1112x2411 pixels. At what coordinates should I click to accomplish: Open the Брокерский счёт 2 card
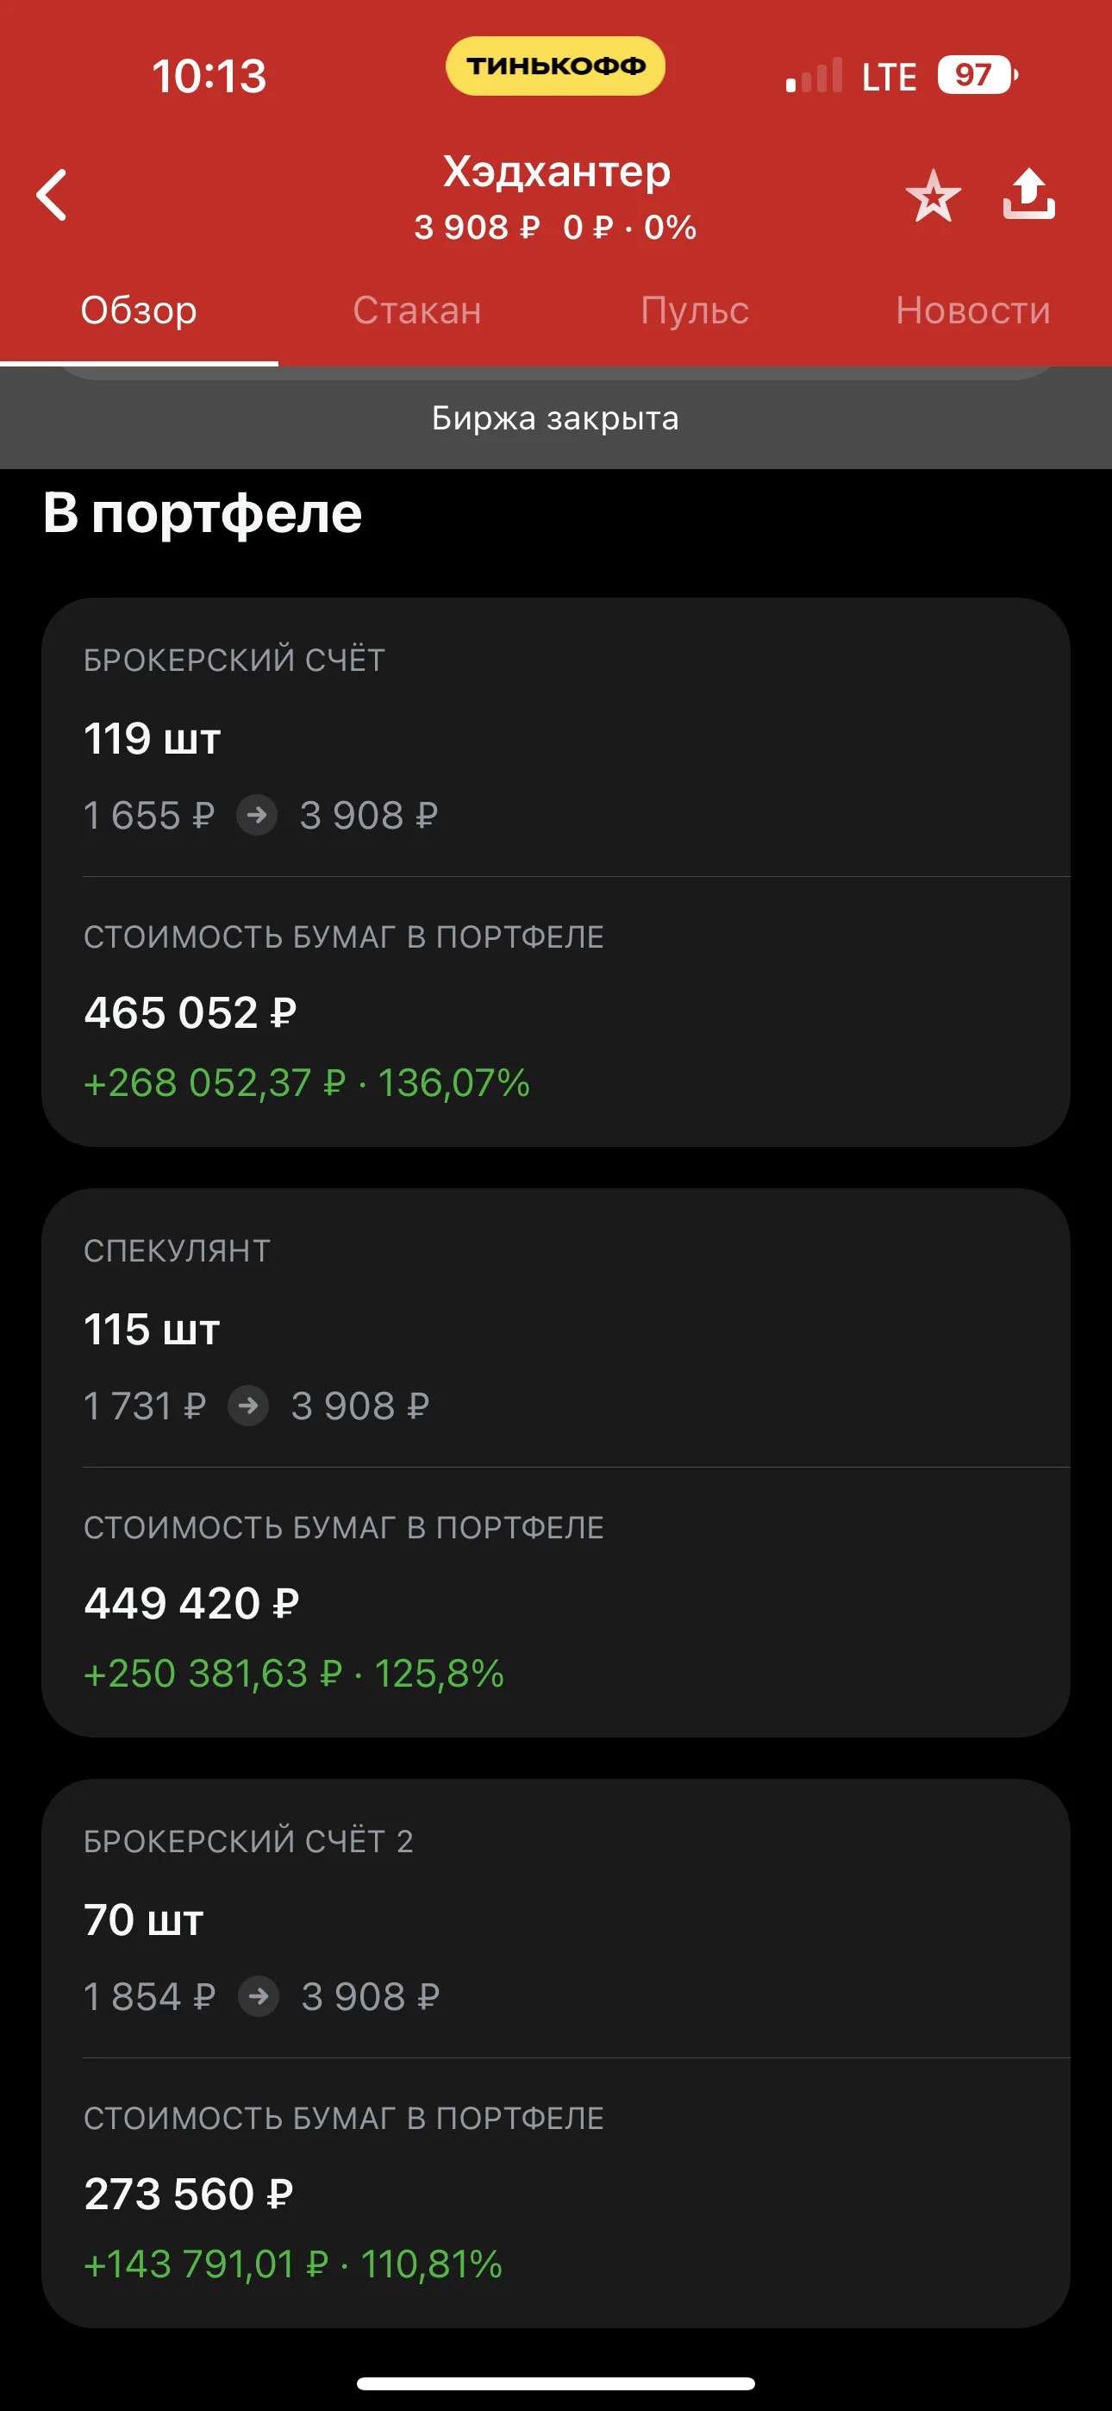556,2052
